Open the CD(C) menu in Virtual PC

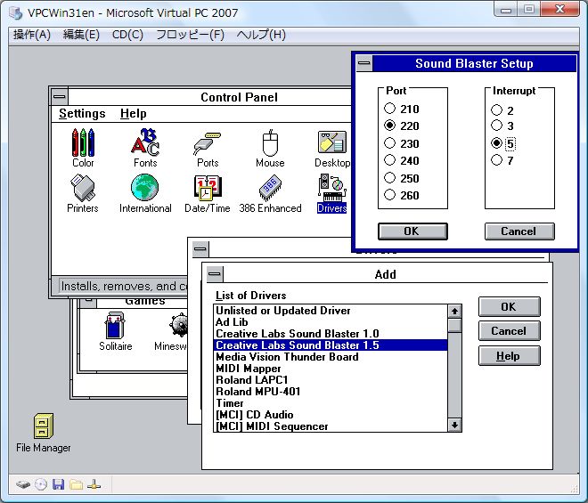point(127,35)
